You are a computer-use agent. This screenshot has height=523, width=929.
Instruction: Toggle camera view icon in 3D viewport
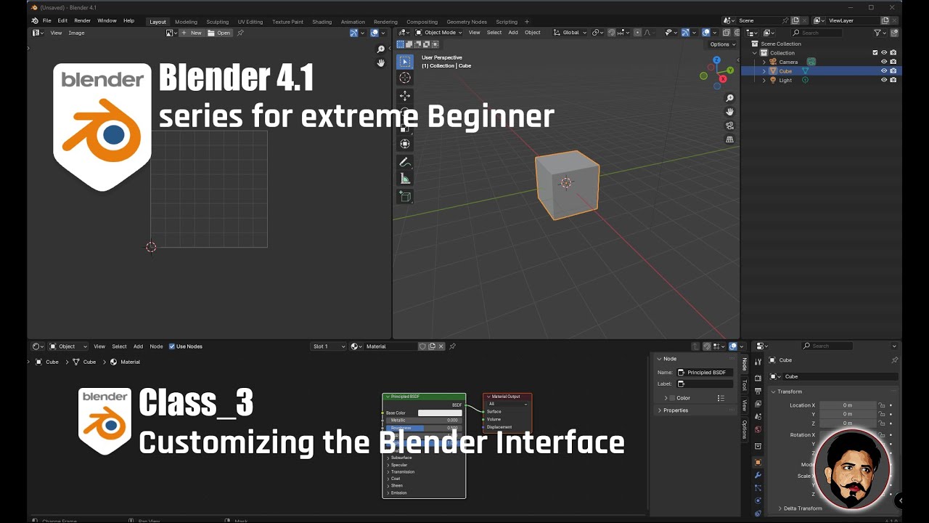coord(729,126)
